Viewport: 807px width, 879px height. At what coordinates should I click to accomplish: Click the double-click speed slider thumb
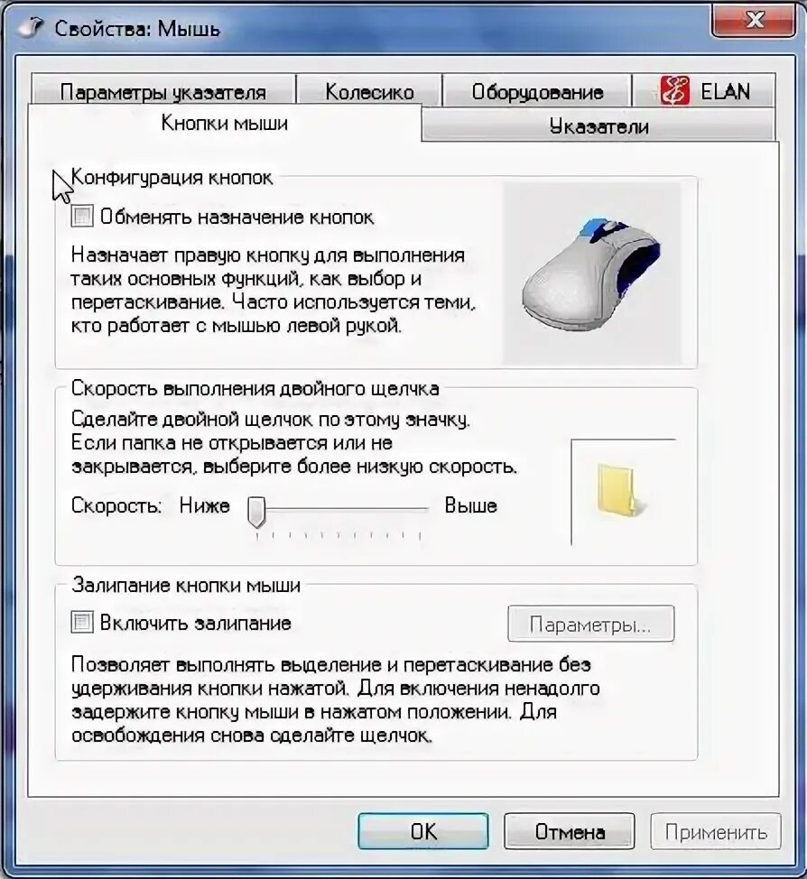pyautogui.click(x=256, y=512)
